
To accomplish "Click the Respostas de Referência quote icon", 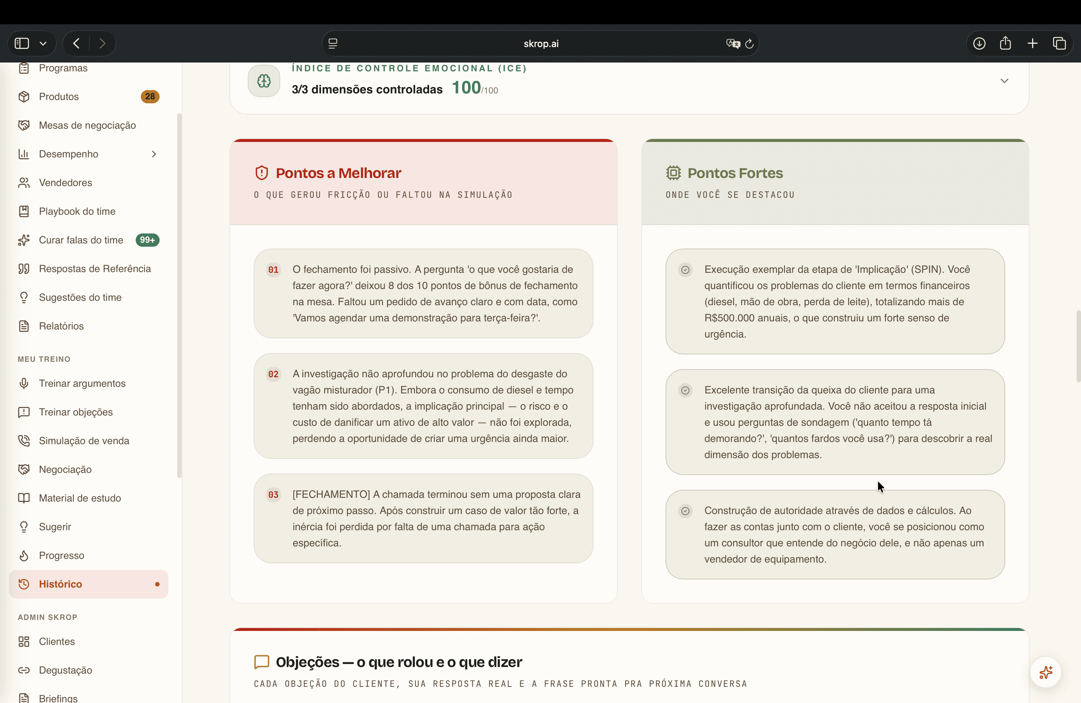I will tap(24, 268).
